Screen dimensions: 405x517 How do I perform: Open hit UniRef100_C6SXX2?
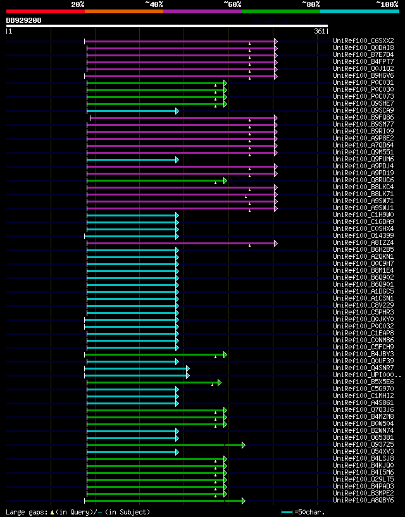point(363,41)
